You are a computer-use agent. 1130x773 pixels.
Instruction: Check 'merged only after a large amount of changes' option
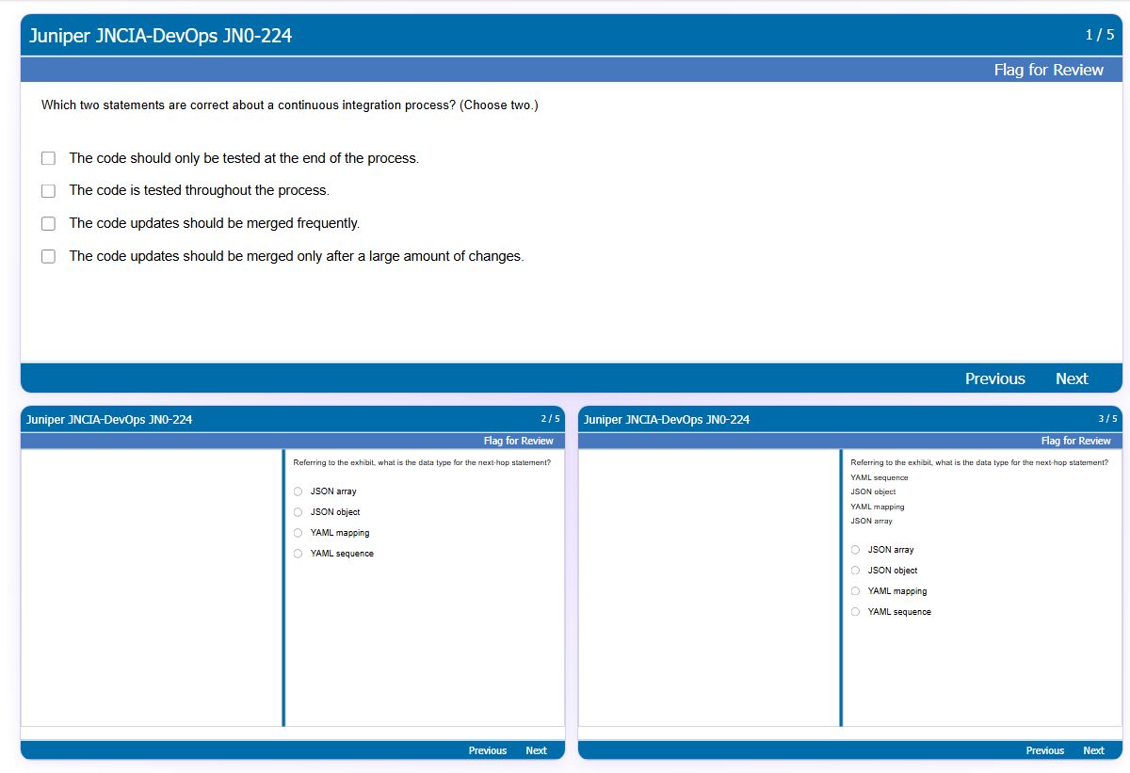point(48,256)
